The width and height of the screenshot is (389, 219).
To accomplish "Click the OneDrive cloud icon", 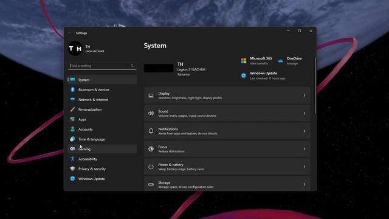I will pyautogui.click(x=280, y=61).
